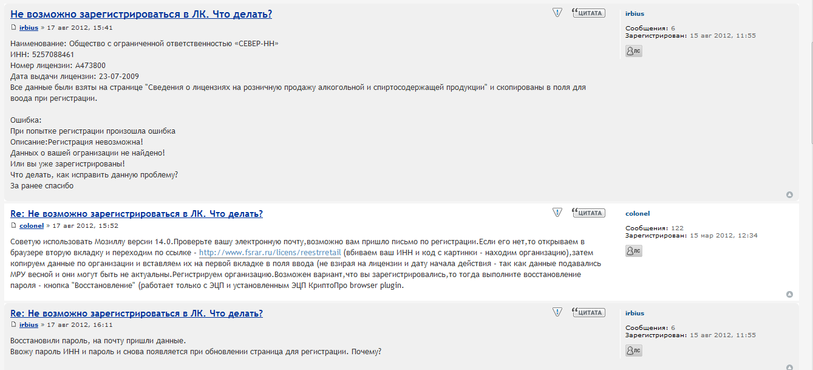This screenshot has height=370, width=813.
Task: Open the fsrar.ru reestrretail link
Action: pyautogui.click(x=270, y=253)
